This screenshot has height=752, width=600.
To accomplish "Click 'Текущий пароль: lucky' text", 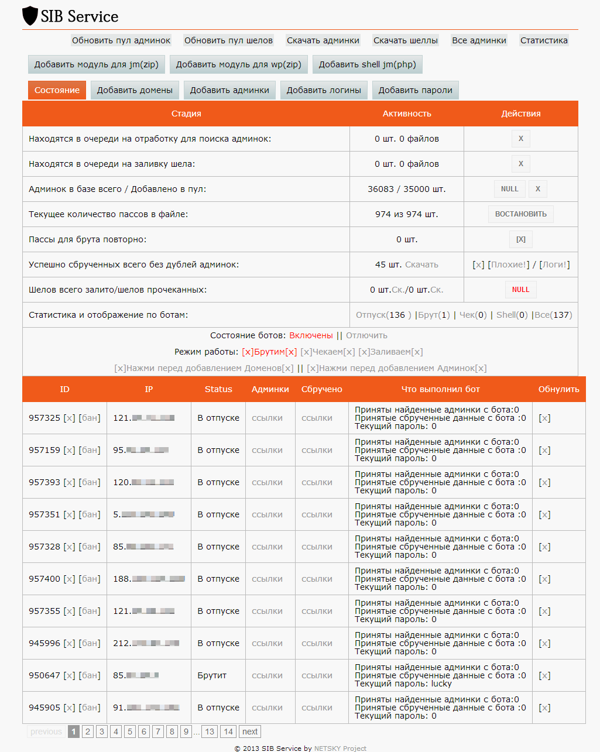I will [x=403, y=684].
